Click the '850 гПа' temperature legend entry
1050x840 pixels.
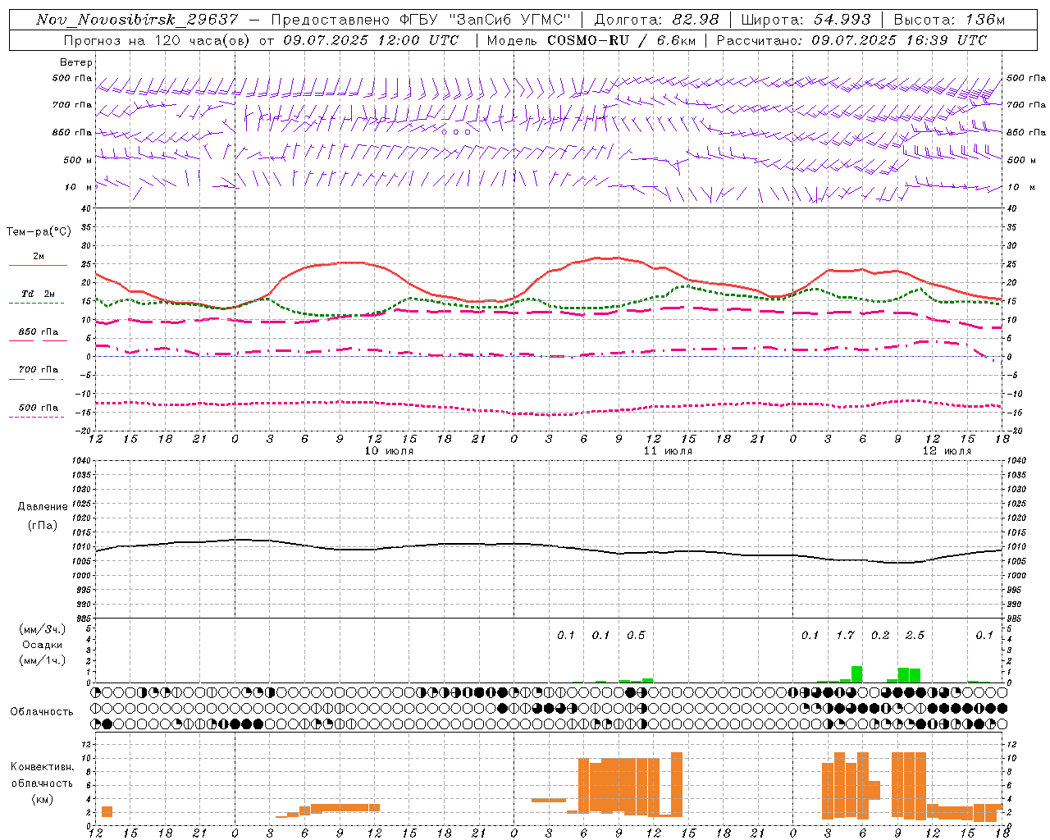[39, 332]
